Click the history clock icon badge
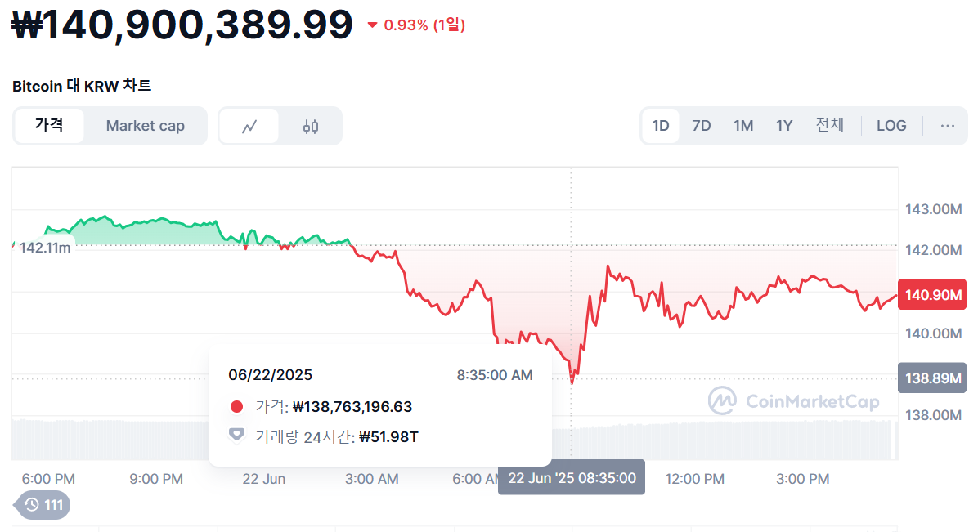 [43, 505]
